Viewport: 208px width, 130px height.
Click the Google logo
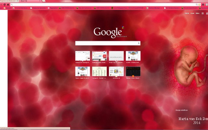click(108, 32)
